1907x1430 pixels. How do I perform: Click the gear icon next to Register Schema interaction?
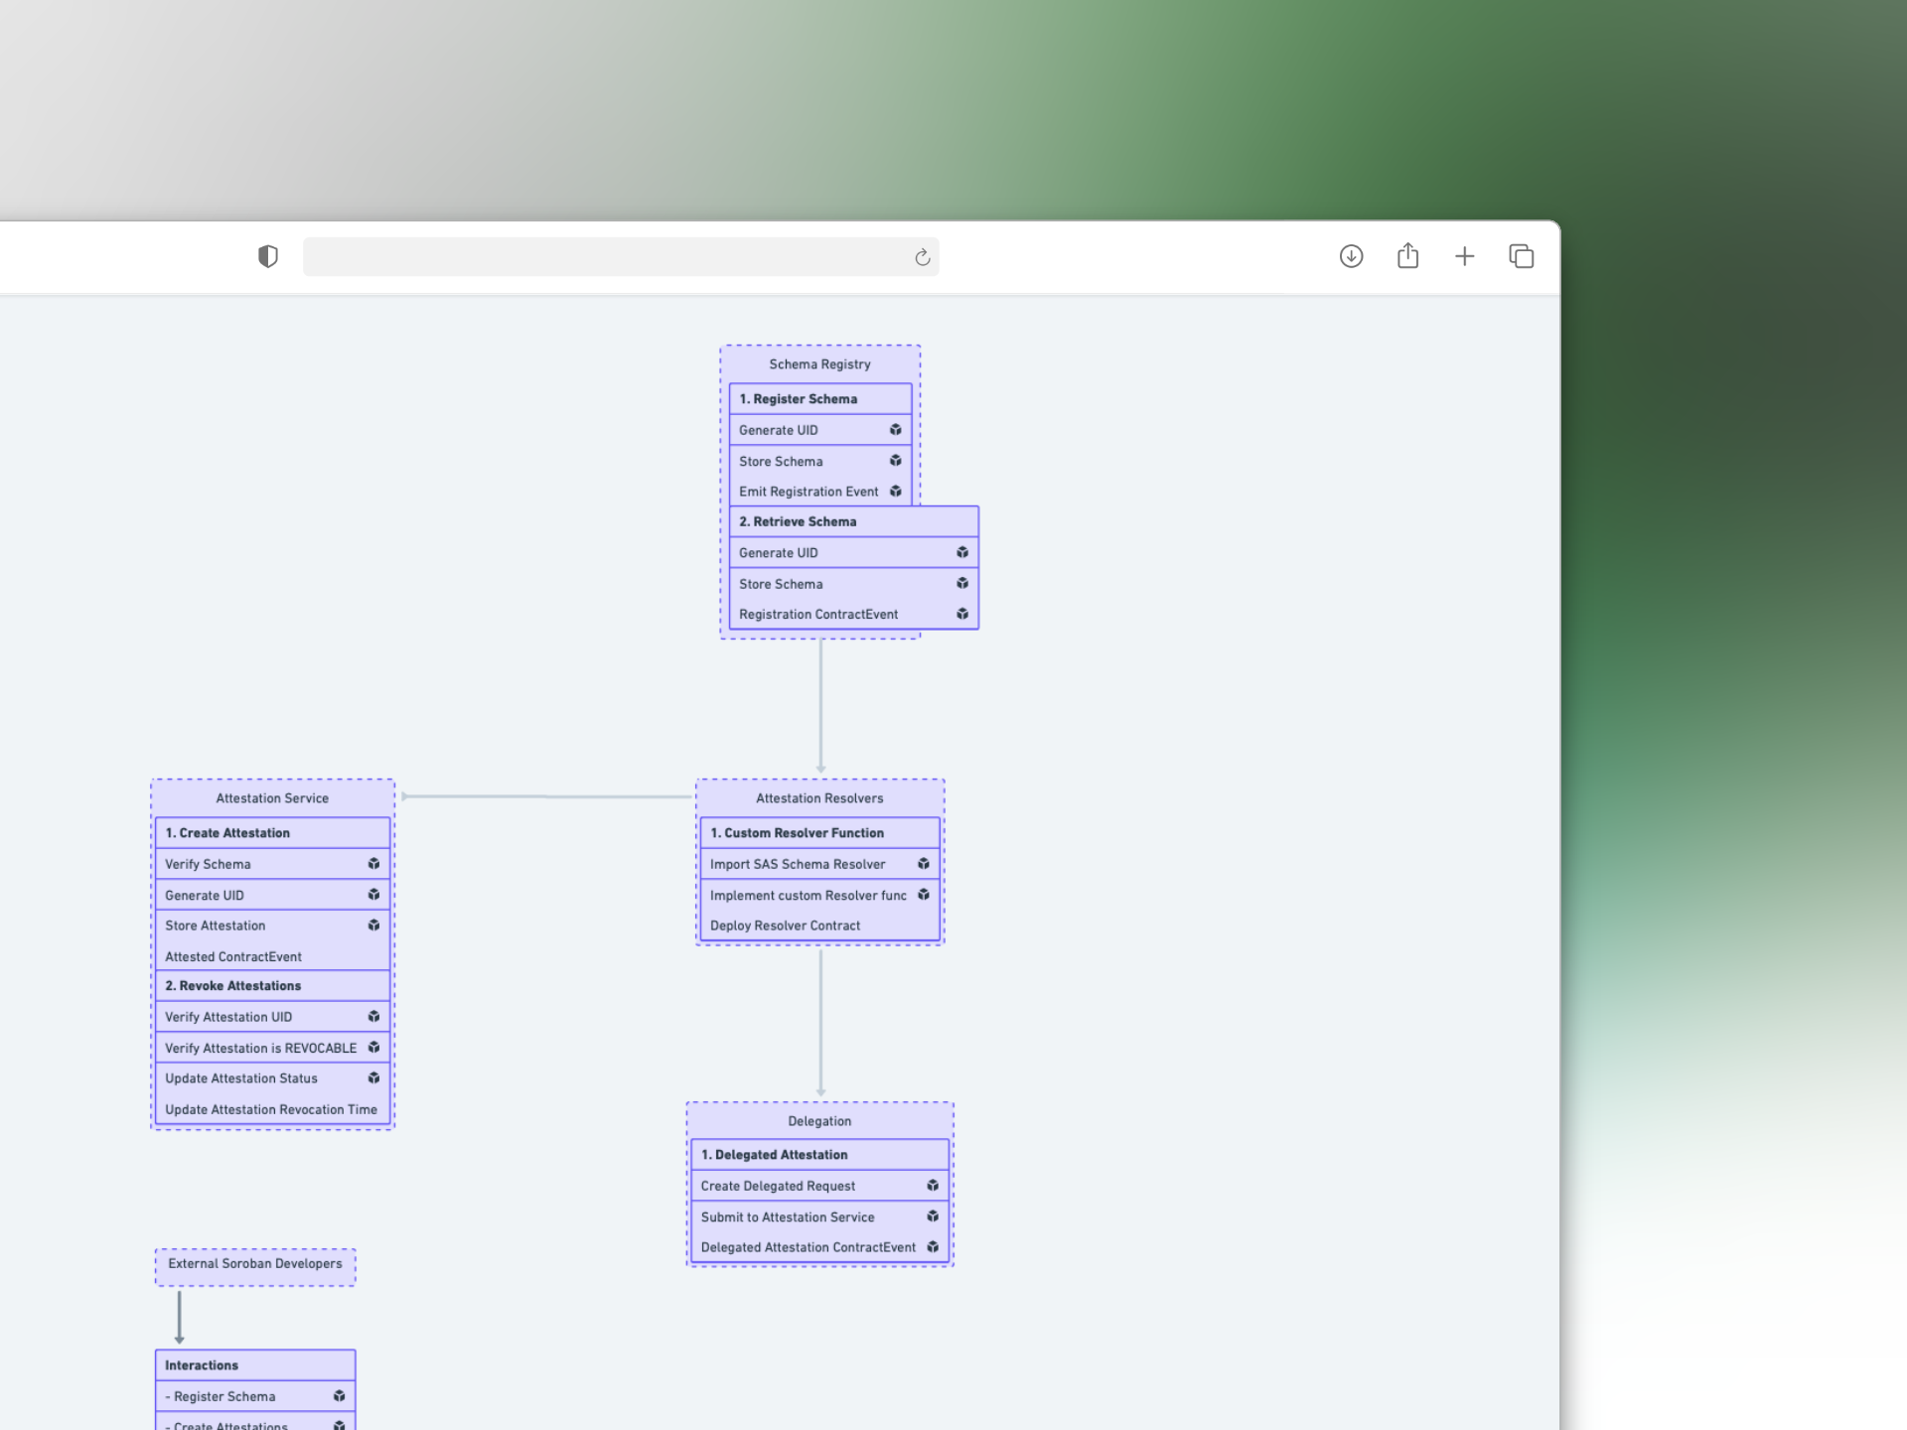tap(341, 1395)
